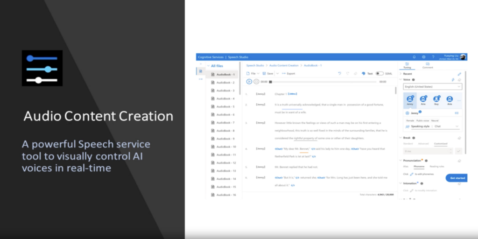Viewport: 478px width, 239px height.
Task: Click the pencil edit icon beside Recent
Action: [459, 74]
